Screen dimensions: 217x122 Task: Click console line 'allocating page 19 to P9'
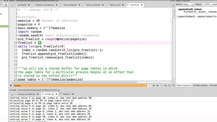point(42,101)
